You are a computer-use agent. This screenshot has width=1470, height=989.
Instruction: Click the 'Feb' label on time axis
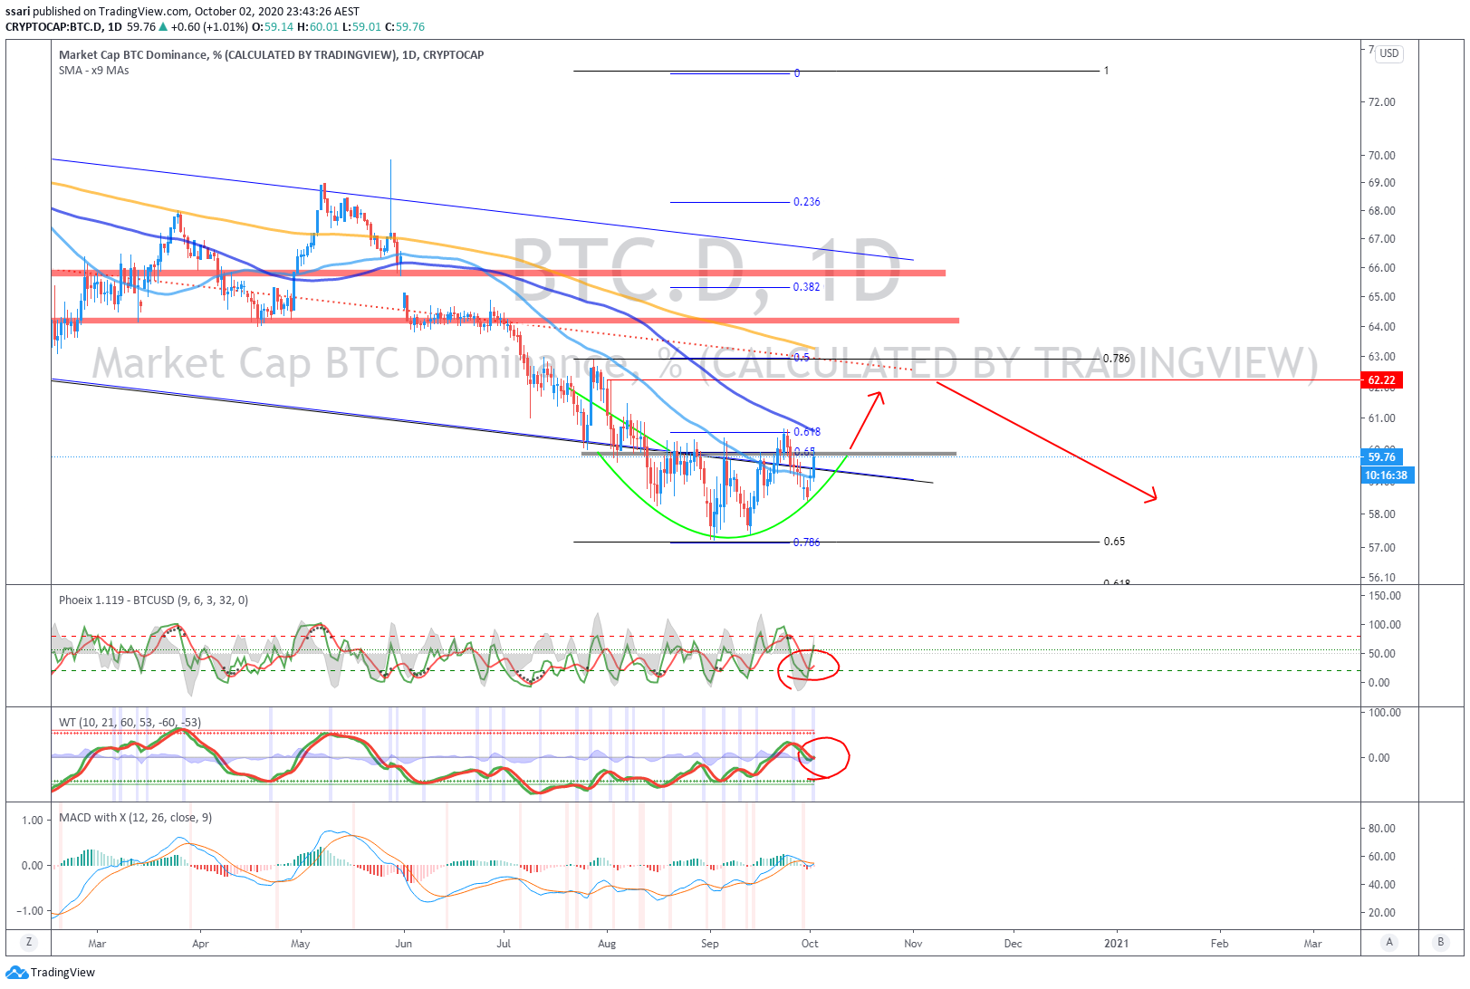tap(1220, 944)
